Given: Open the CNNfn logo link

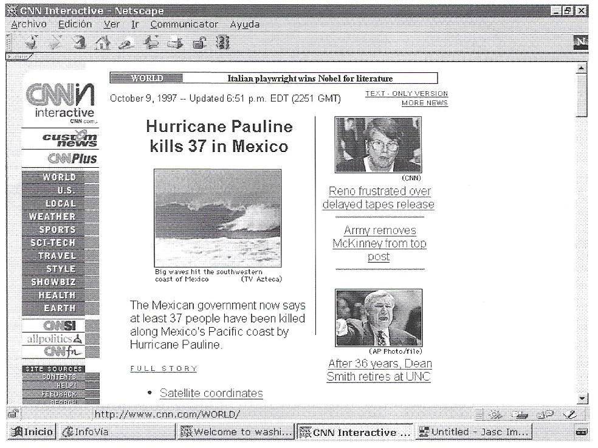Looking at the screenshot, I should [x=63, y=351].
